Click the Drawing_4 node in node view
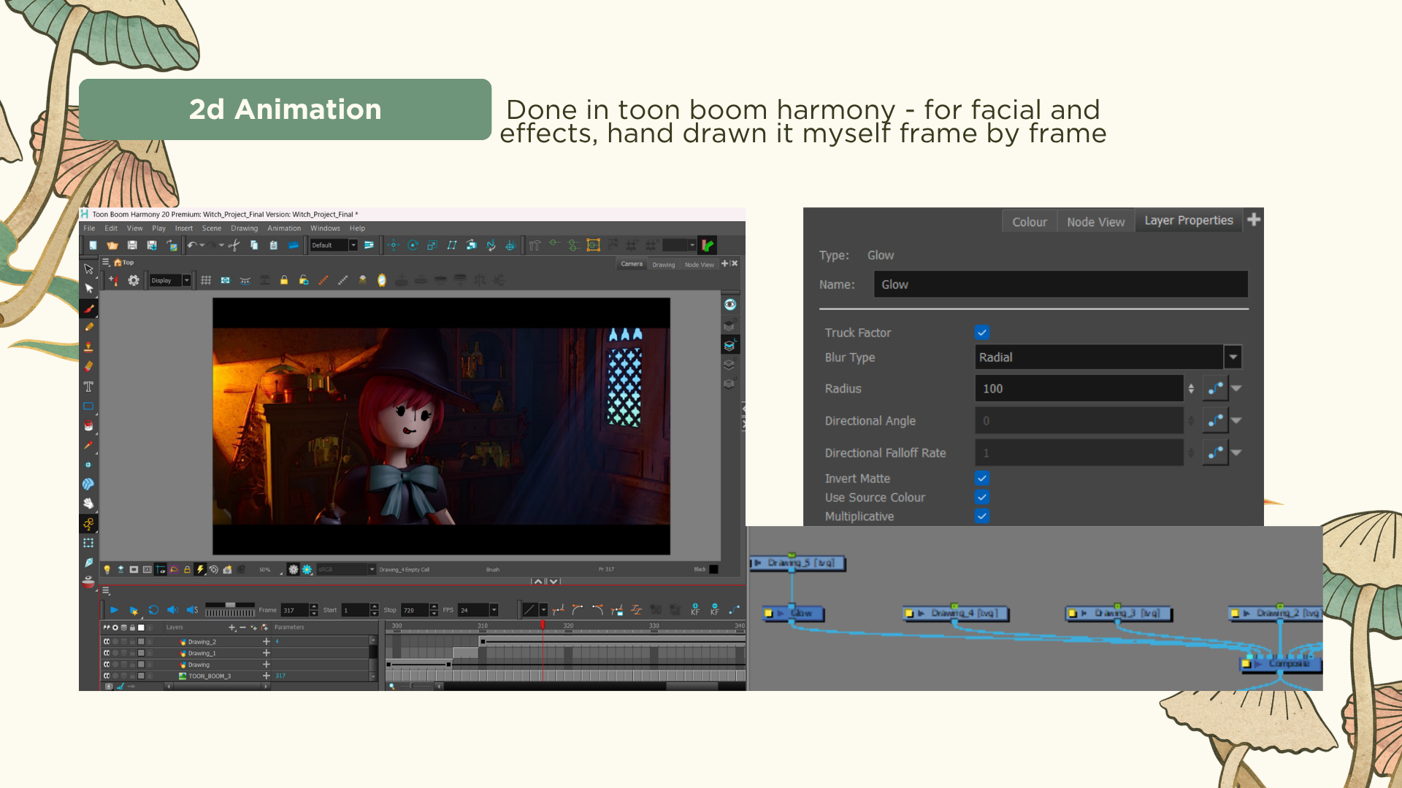1402x788 pixels. coord(956,614)
